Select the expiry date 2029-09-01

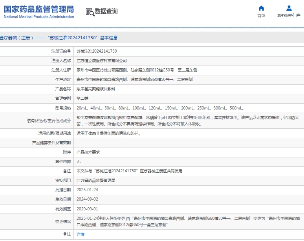click(x=87, y=209)
